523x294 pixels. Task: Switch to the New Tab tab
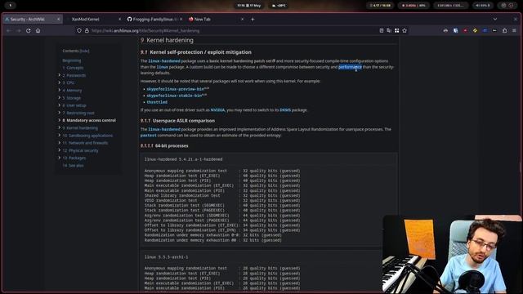(213, 20)
